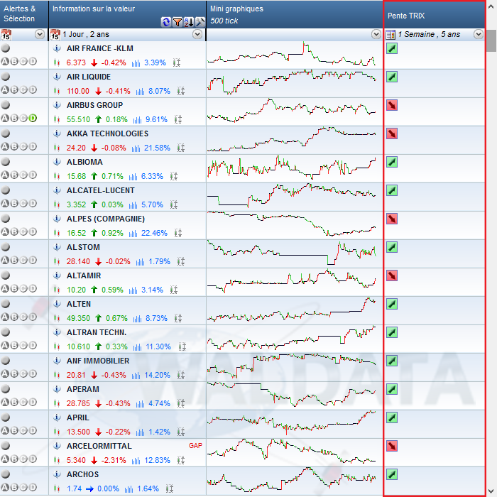The height and width of the screenshot is (497, 497).
Task: Click ALTAMIR price 10.20
Action: coord(77,290)
